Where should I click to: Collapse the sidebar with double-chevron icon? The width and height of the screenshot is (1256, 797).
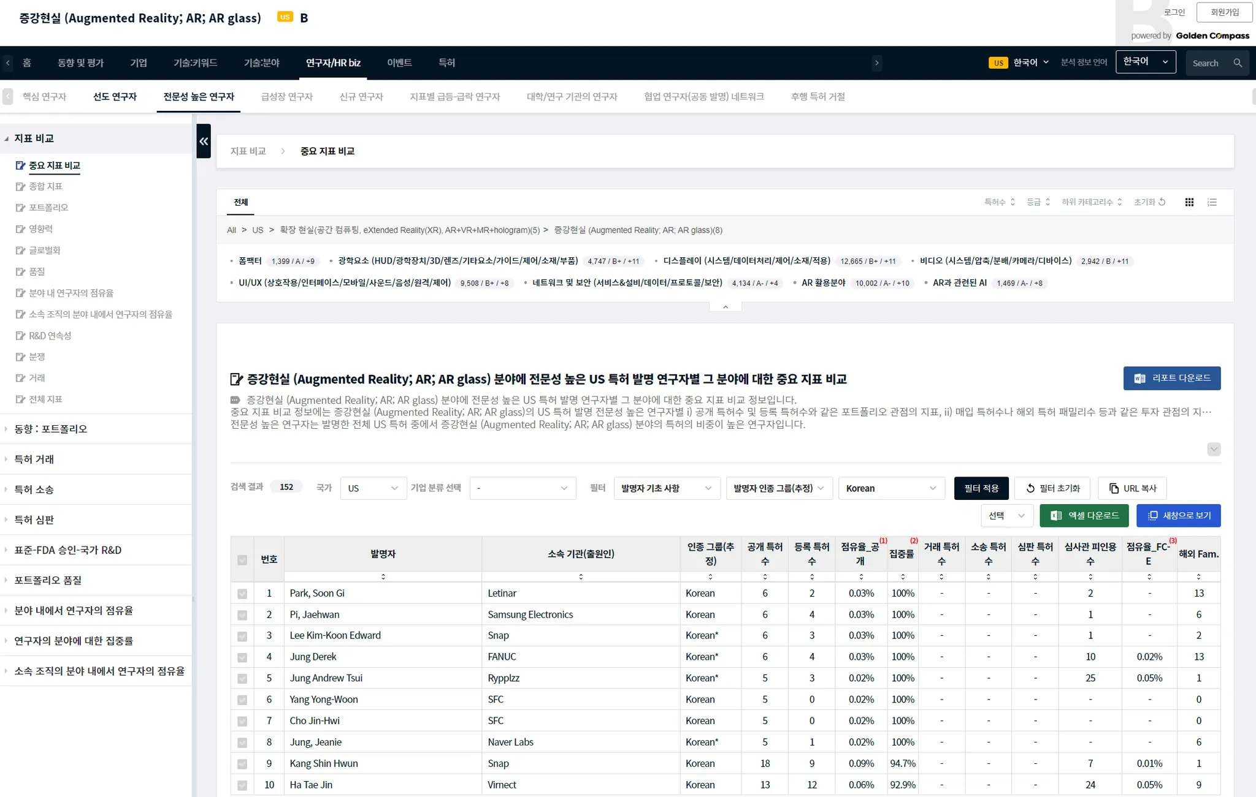tap(204, 141)
